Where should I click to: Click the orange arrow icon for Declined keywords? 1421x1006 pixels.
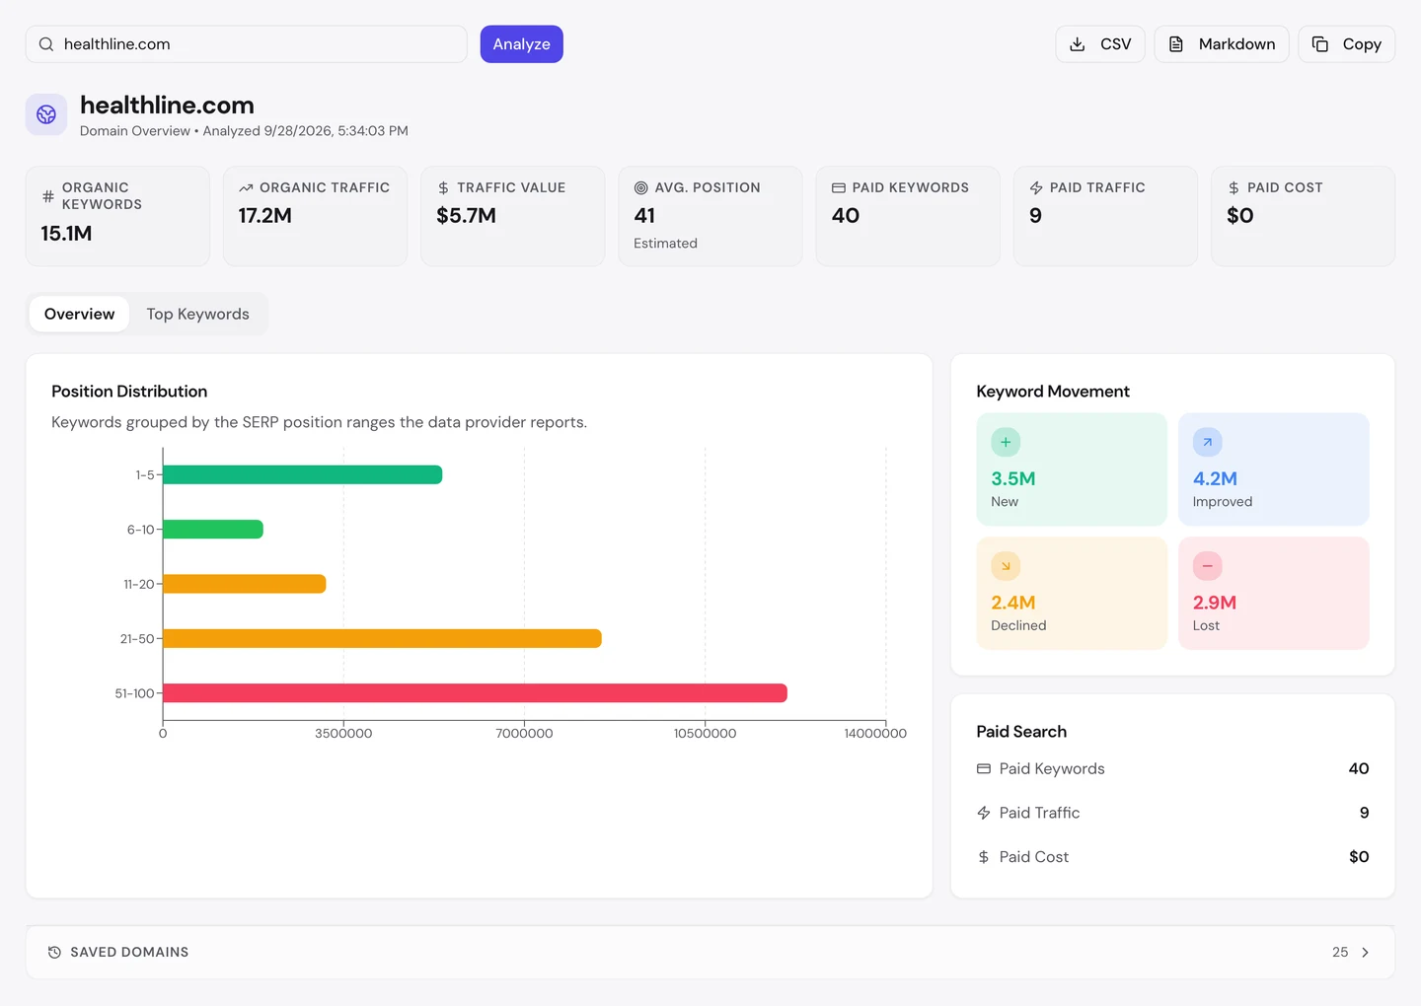pos(1006,566)
